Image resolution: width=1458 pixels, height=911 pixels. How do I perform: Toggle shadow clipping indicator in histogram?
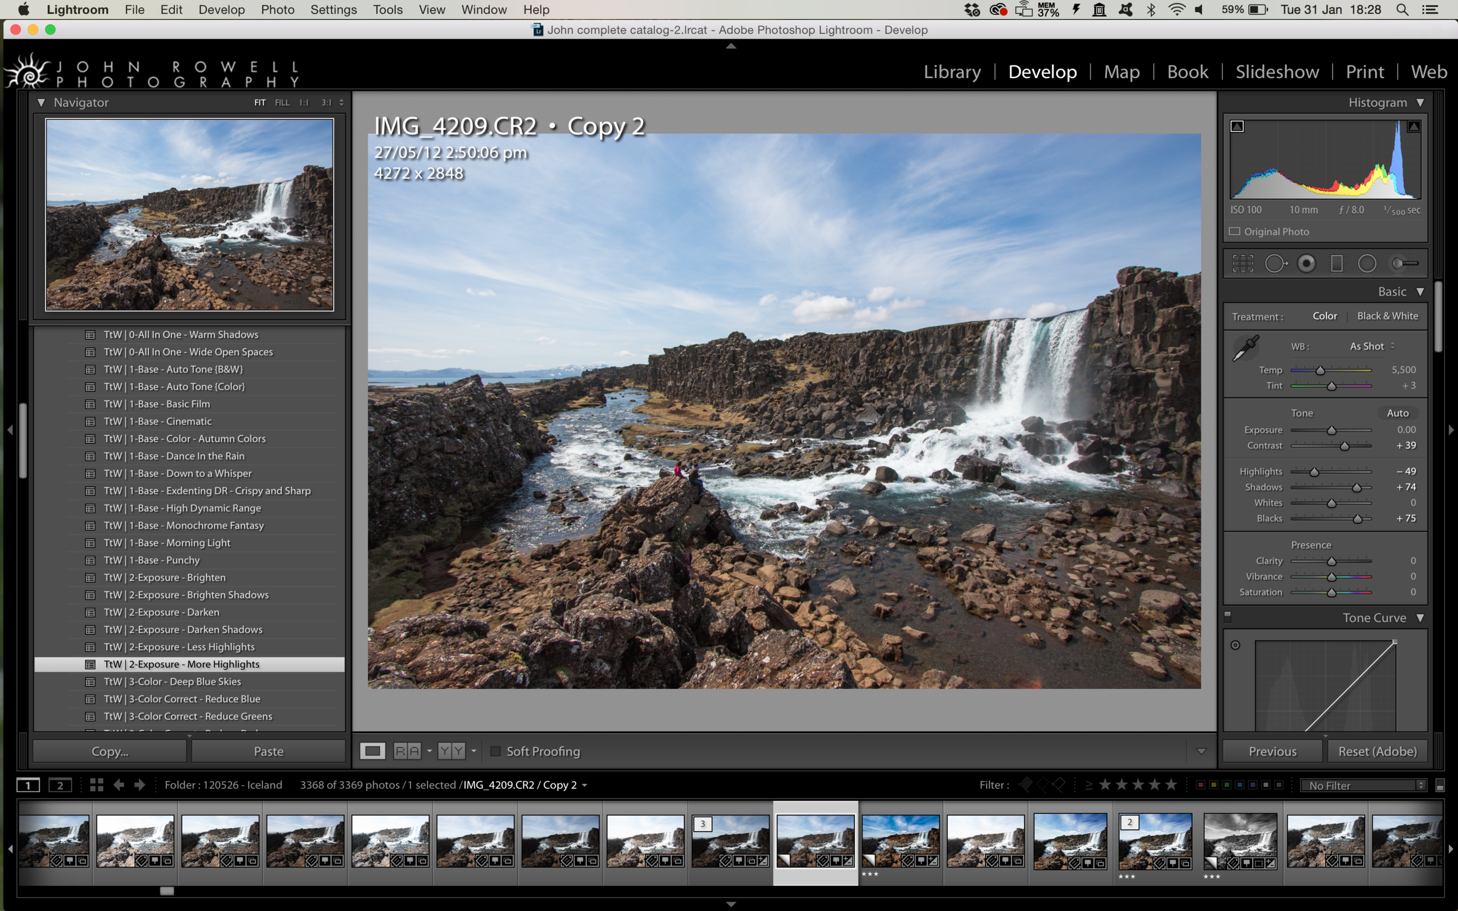click(1237, 126)
